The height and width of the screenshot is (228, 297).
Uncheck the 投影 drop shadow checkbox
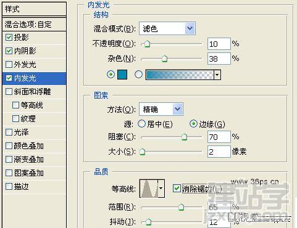point(9,38)
